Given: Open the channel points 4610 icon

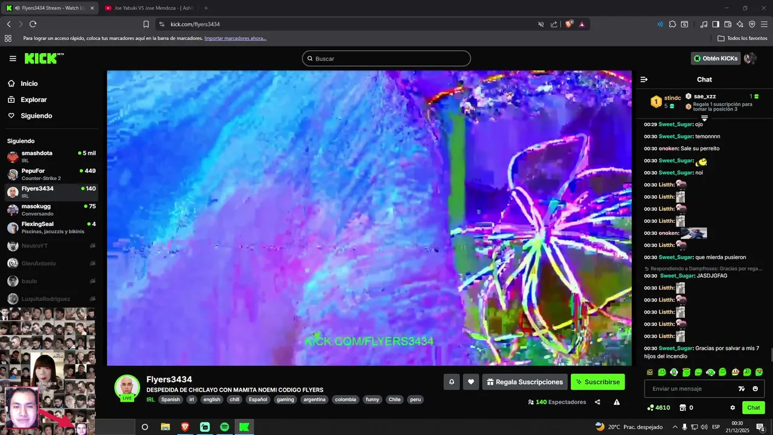Looking at the screenshot, I should coord(658,408).
